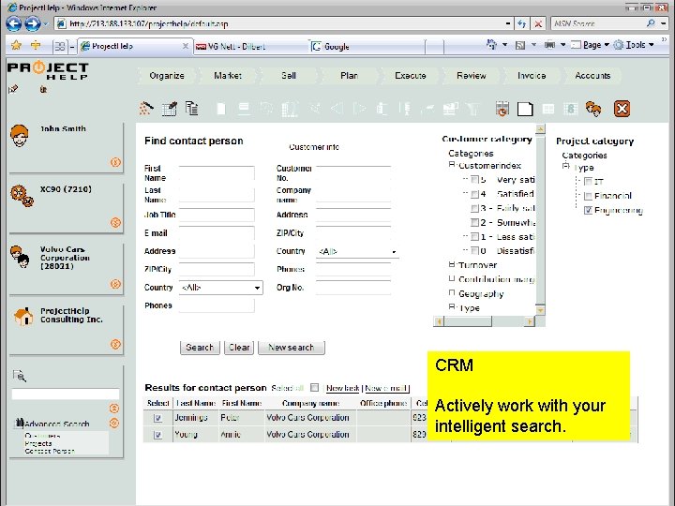Check the '1 - Less satisfied' customer index box

click(x=474, y=237)
